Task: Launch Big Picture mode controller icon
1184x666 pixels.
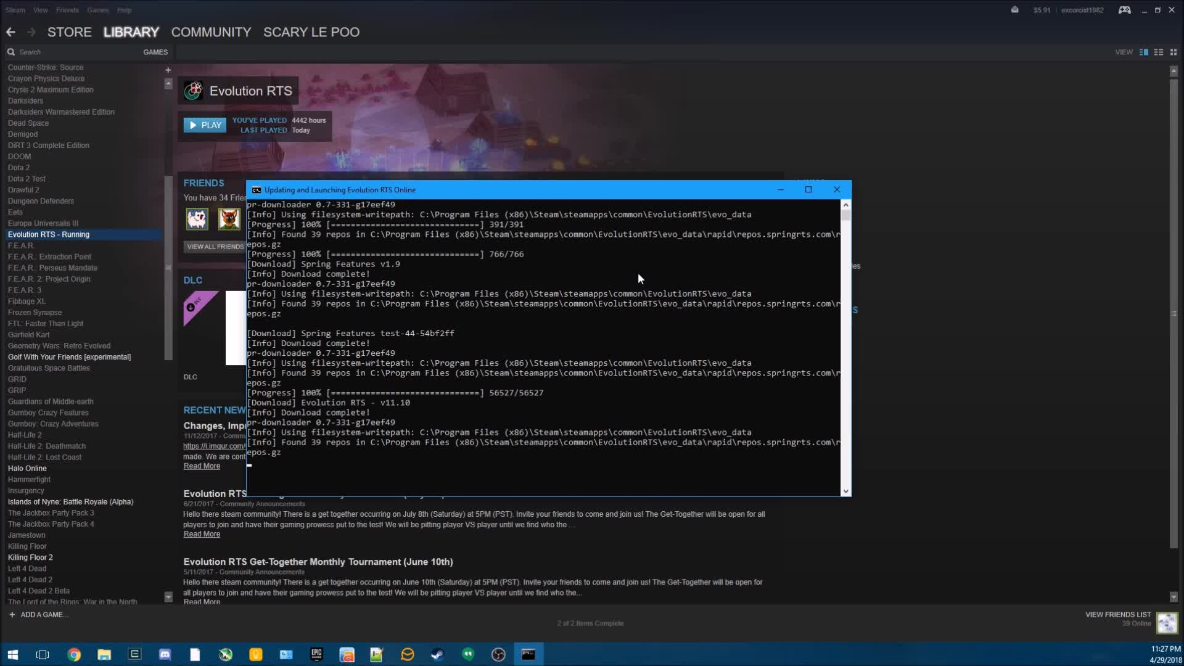Action: pos(1124,10)
